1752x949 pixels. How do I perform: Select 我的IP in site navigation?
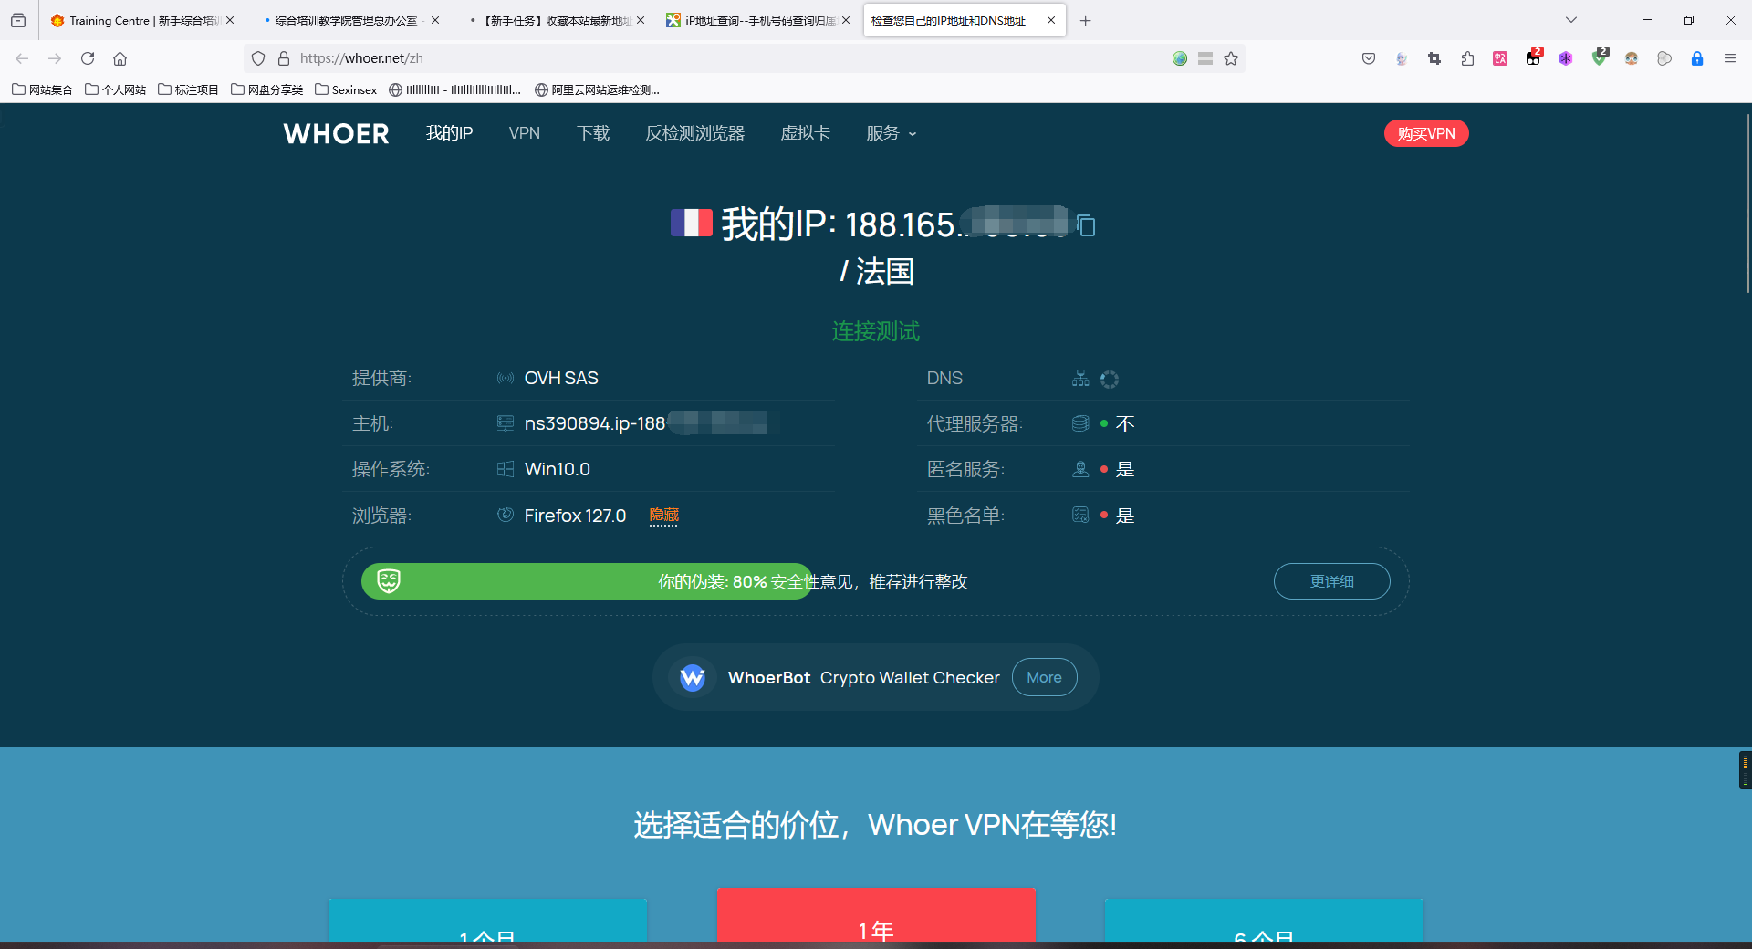pyautogui.click(x=449, y=133)
